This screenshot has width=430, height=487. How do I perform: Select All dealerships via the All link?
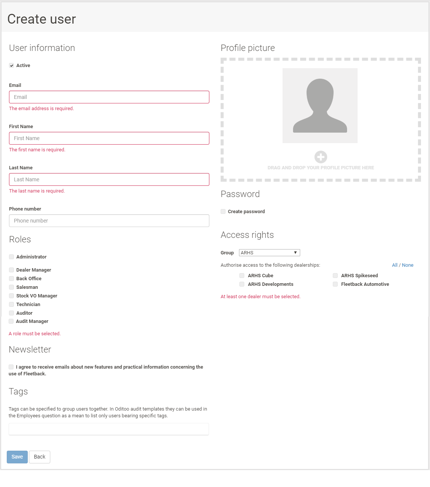pyautogui.click(x=395, y=265)
